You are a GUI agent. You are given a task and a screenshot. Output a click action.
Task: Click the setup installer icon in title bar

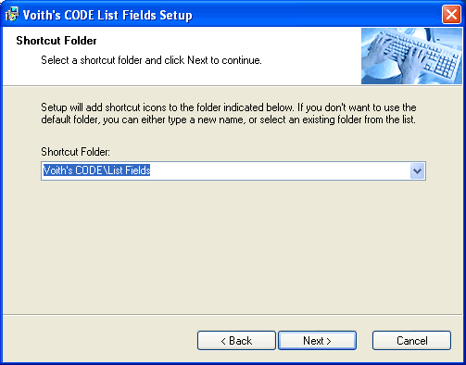(12, 15)
